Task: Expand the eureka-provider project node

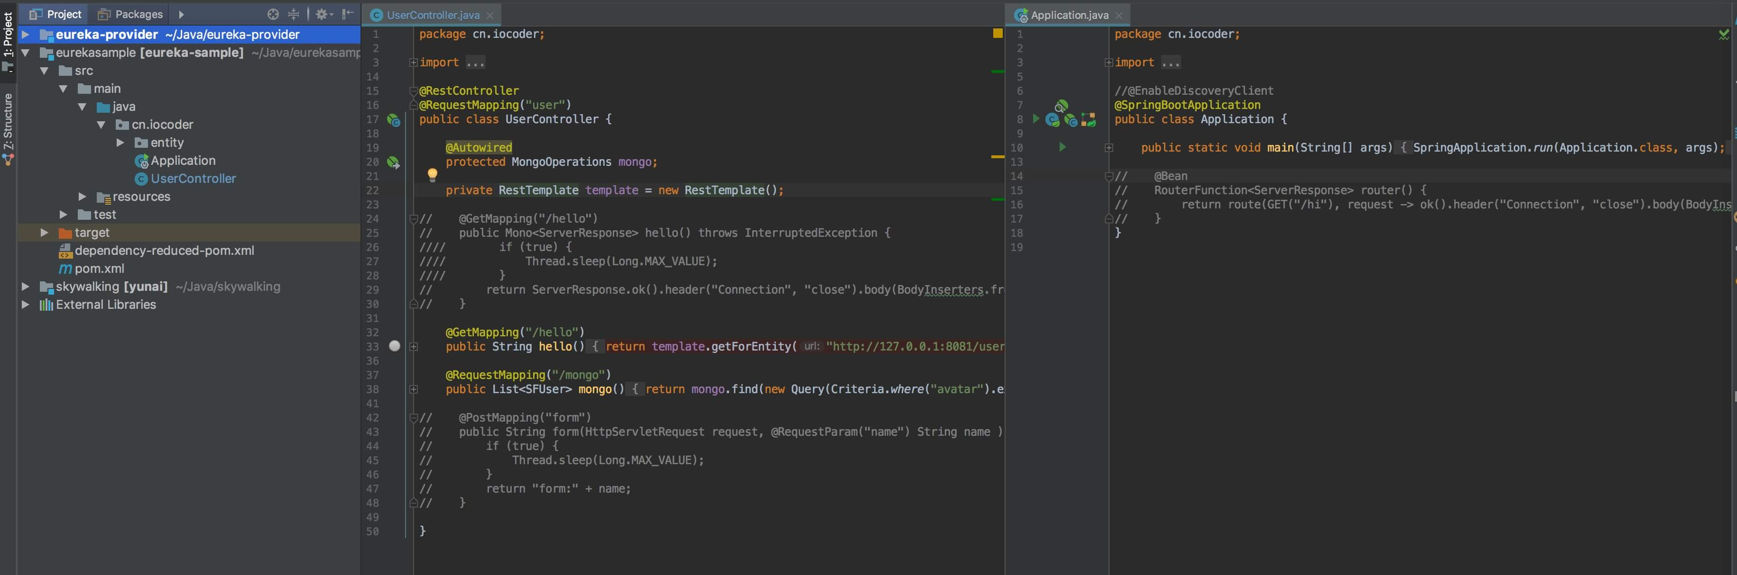Action: (26, 34)
